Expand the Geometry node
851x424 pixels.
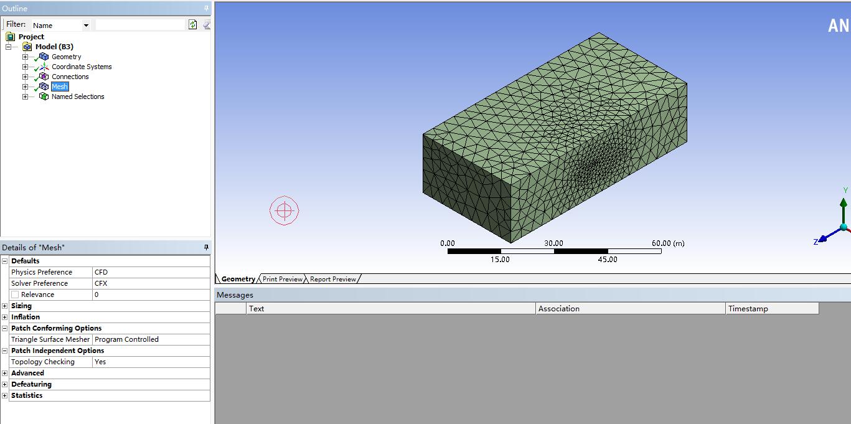(25, 57)
